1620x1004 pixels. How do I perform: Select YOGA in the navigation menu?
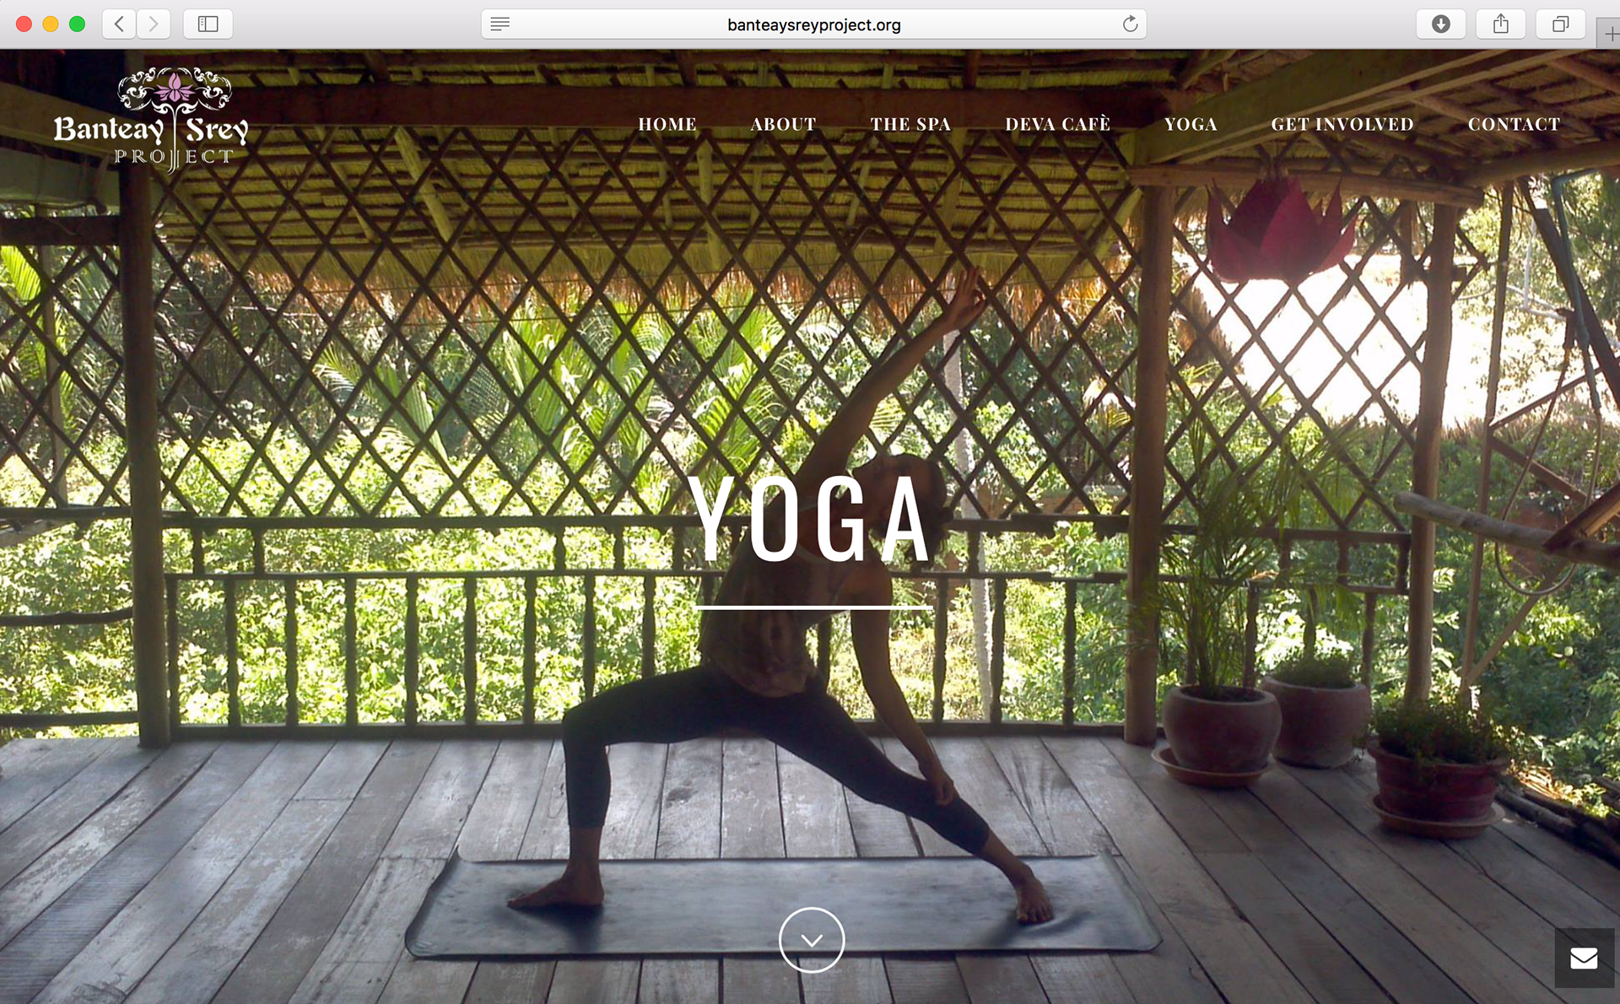coord(1191,124)
